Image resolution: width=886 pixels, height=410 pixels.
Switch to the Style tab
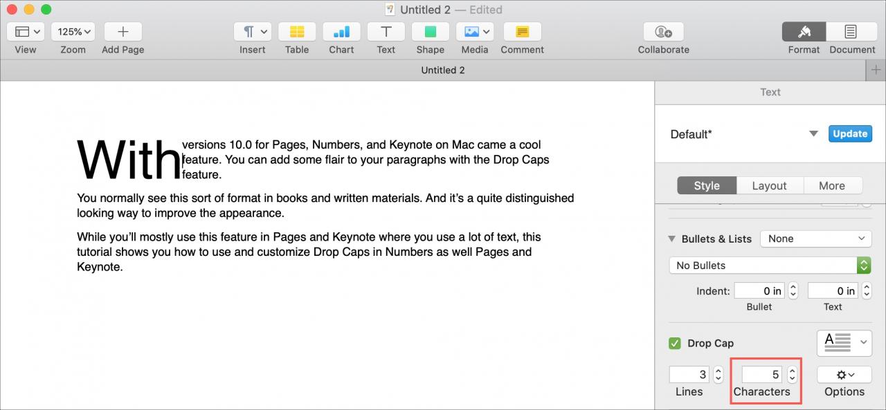pos(707,185)
